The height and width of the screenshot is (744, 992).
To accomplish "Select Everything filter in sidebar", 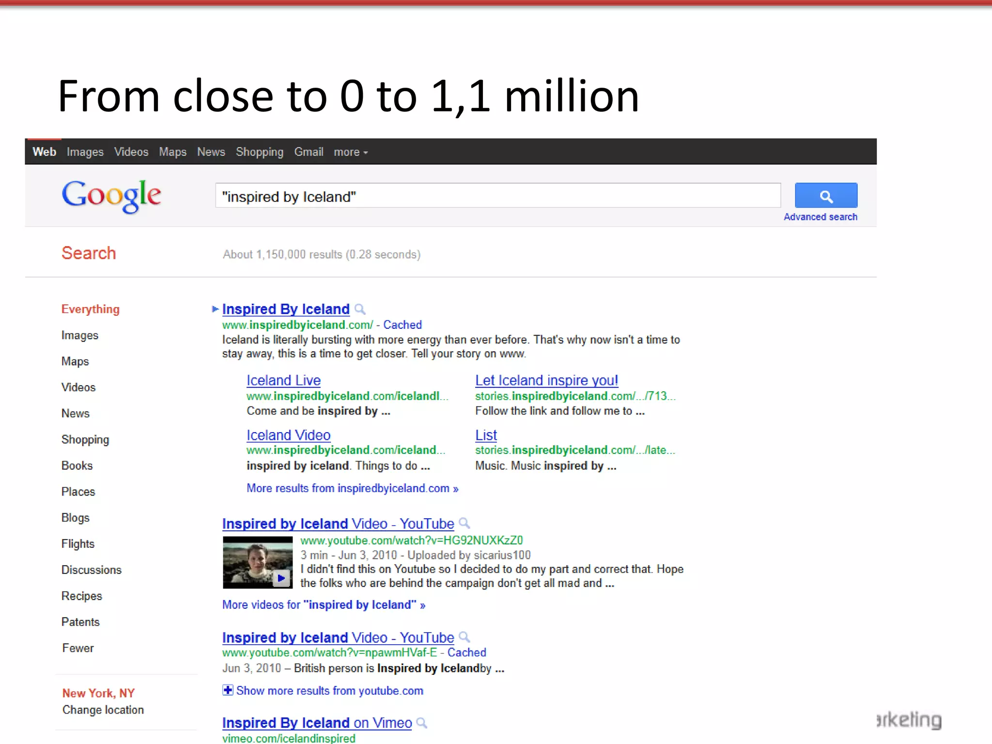I will pyautogui.click(x=91, y=310).
